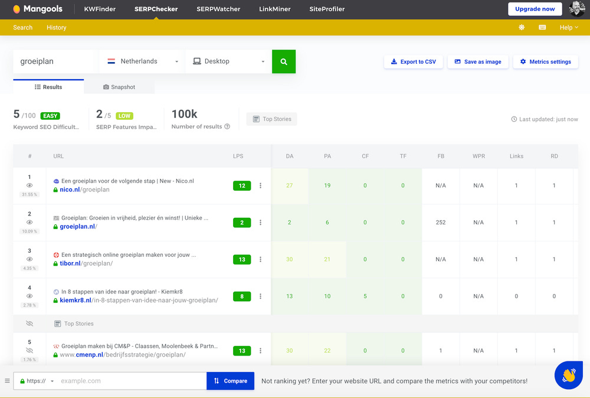
Task: Expand the Help menu
Action: pos(569,28)
